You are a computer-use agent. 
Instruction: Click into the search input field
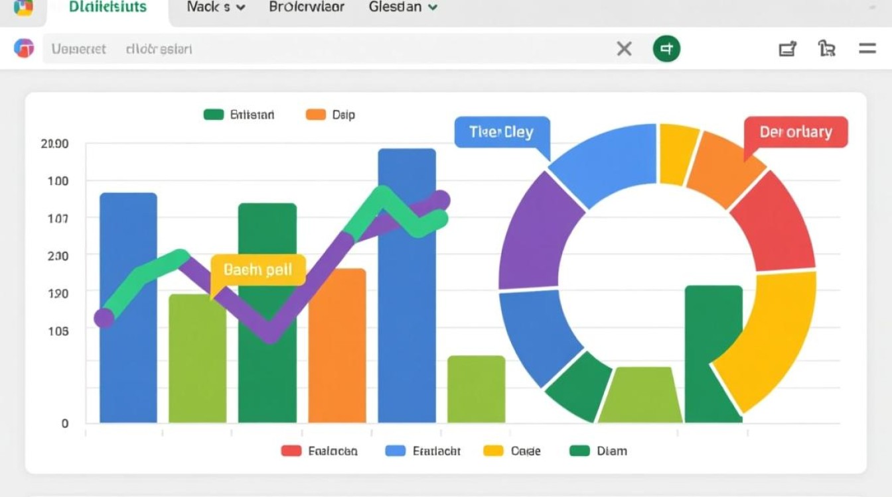[x=332, y=48]
